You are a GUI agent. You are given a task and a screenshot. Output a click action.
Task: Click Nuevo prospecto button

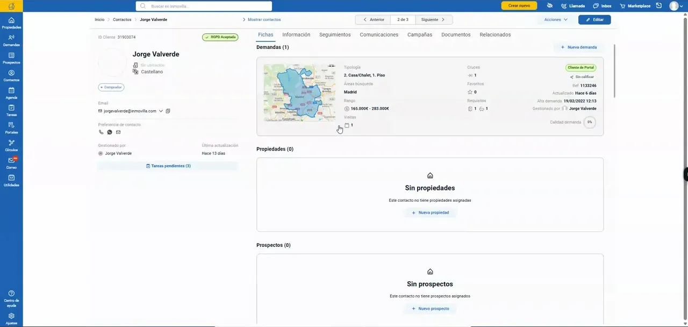(x=430, y=309)
